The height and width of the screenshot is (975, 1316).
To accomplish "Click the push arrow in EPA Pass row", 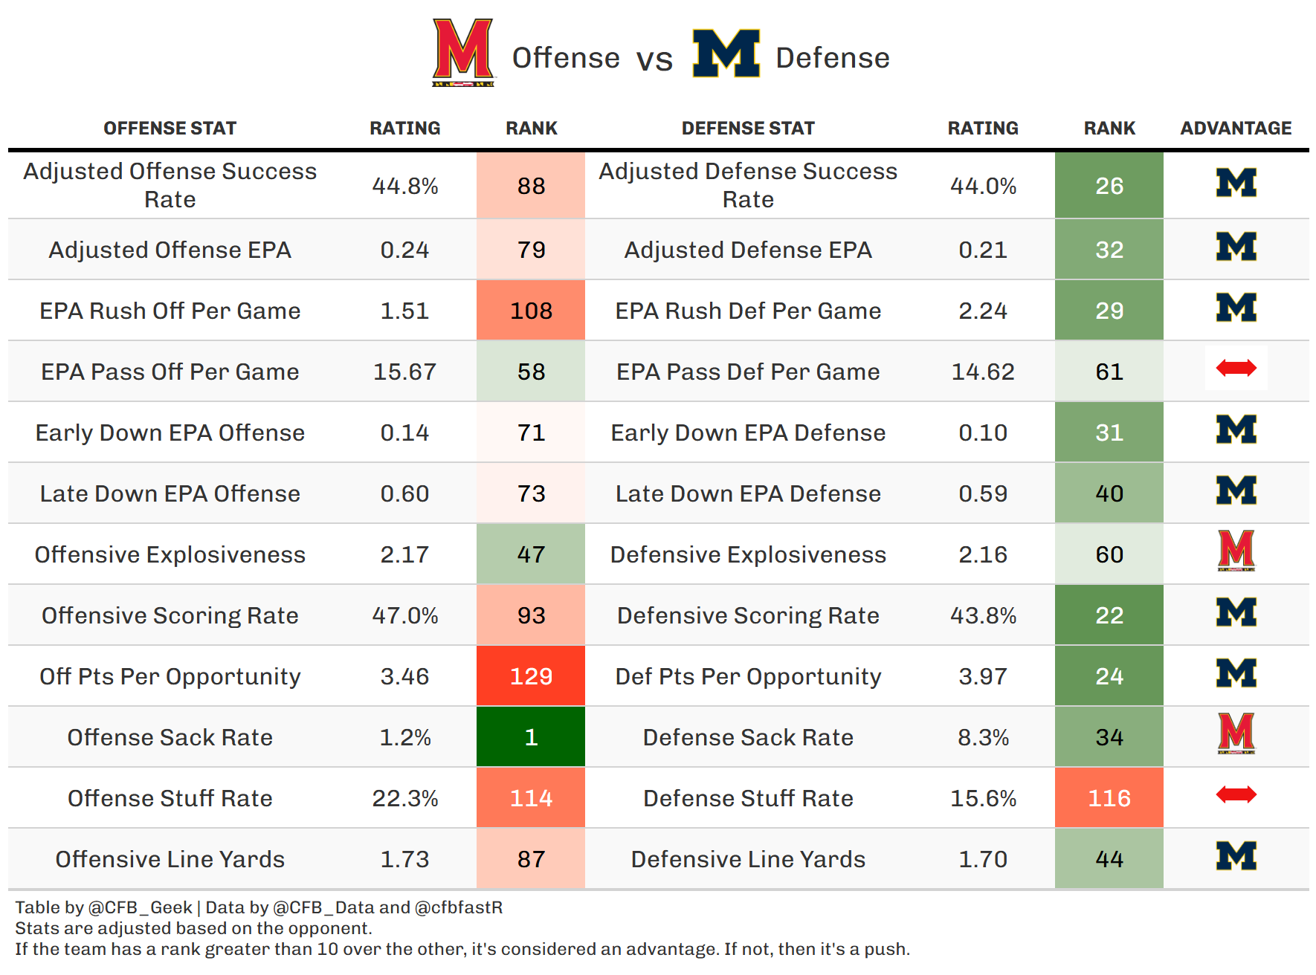I will pos(1236,368).
